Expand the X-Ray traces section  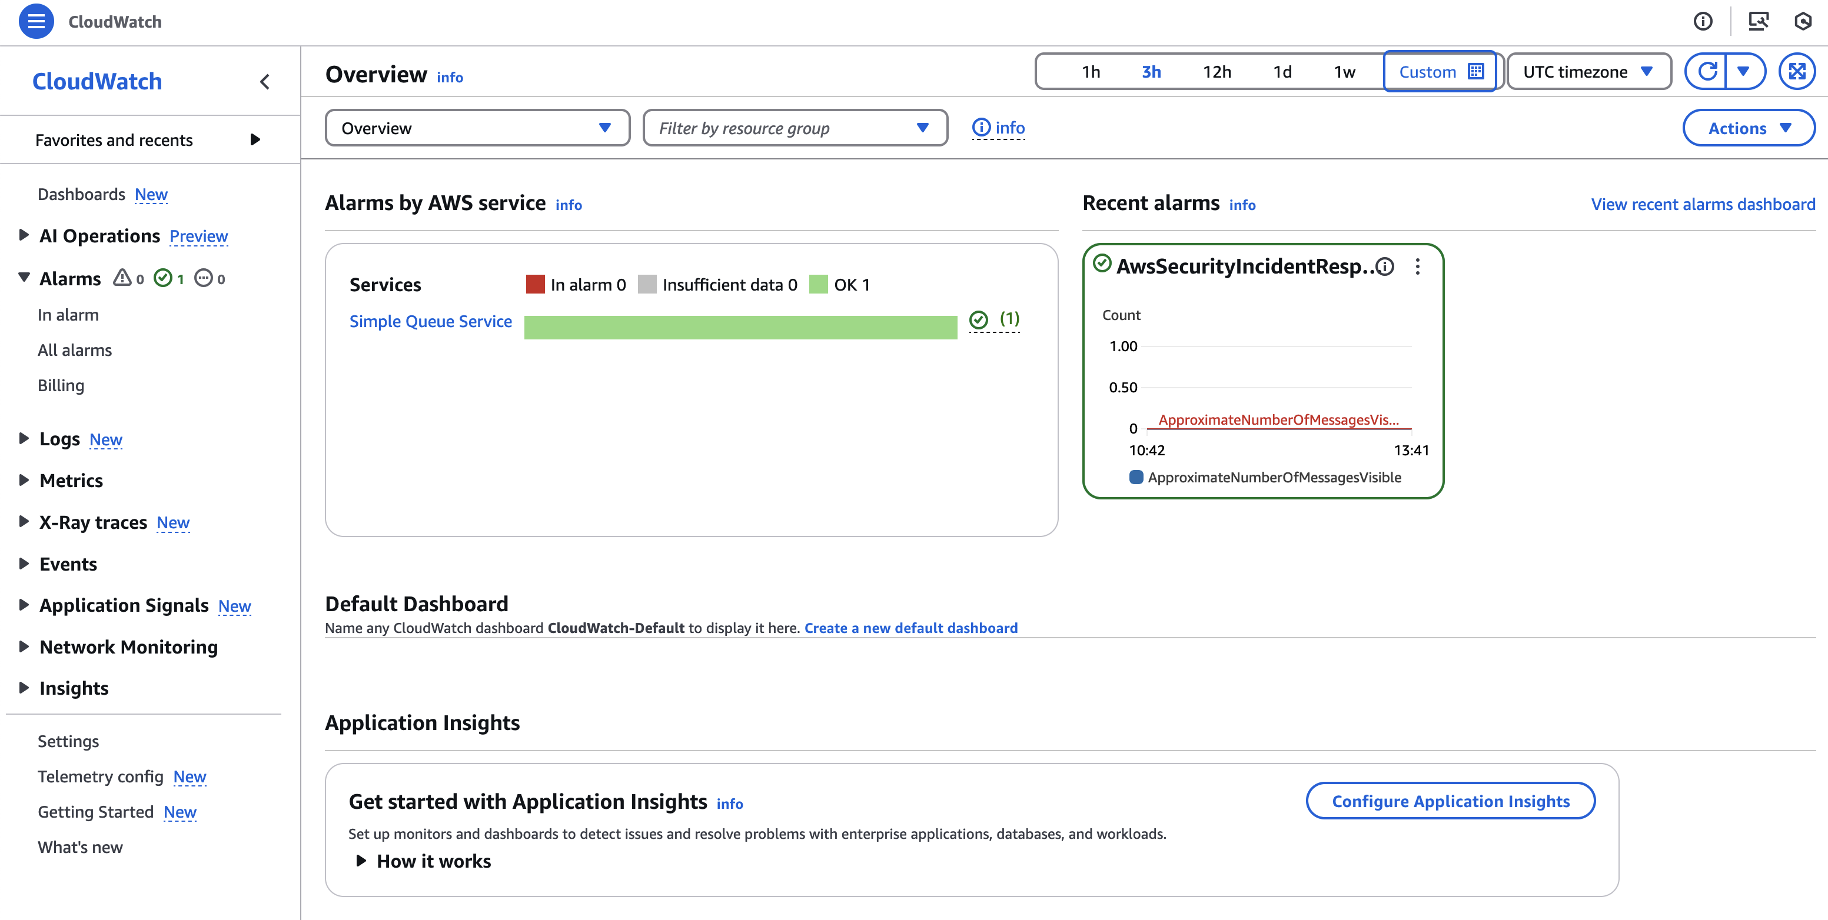(24, 522)
